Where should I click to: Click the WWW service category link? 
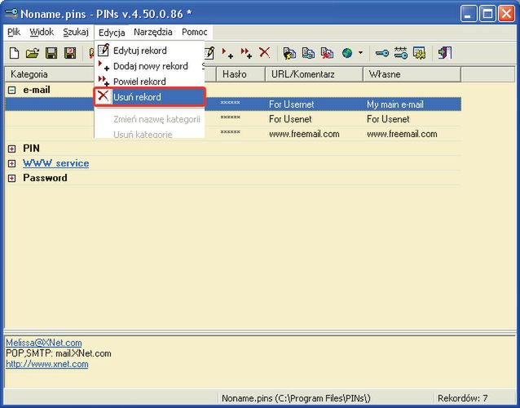click(x=55, y=163)
